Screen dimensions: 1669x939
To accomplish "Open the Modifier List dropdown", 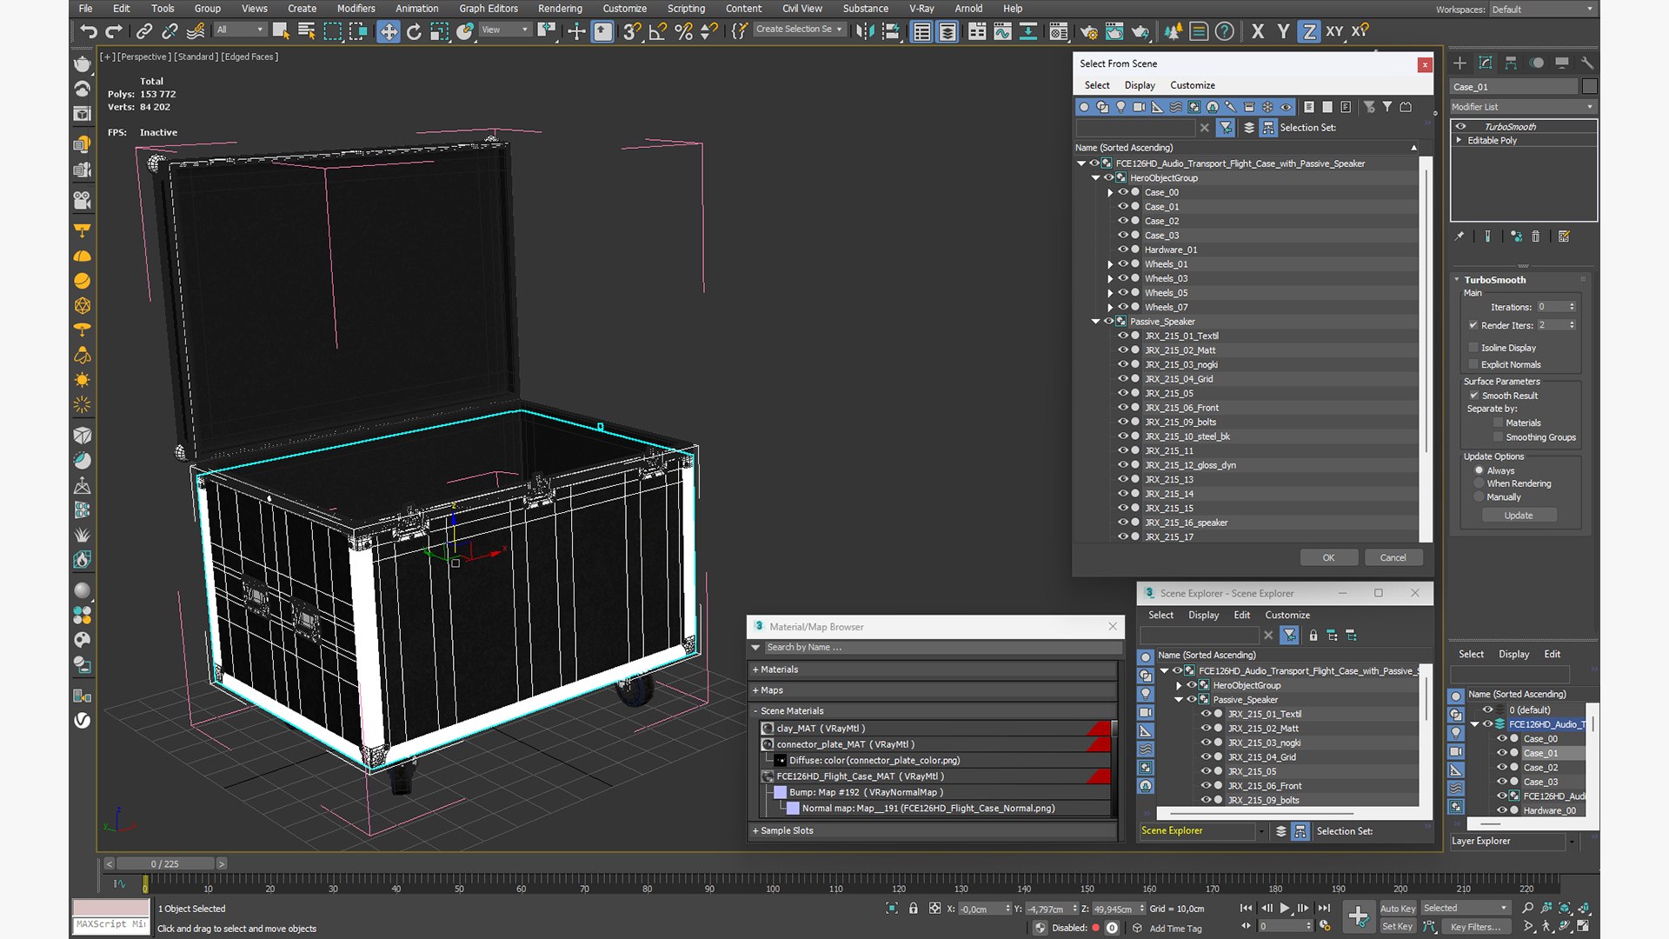I will tap(1523, 107).
